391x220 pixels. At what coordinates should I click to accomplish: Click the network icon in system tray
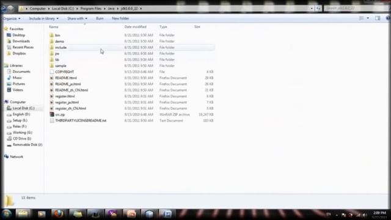click(x=359, y=215)
